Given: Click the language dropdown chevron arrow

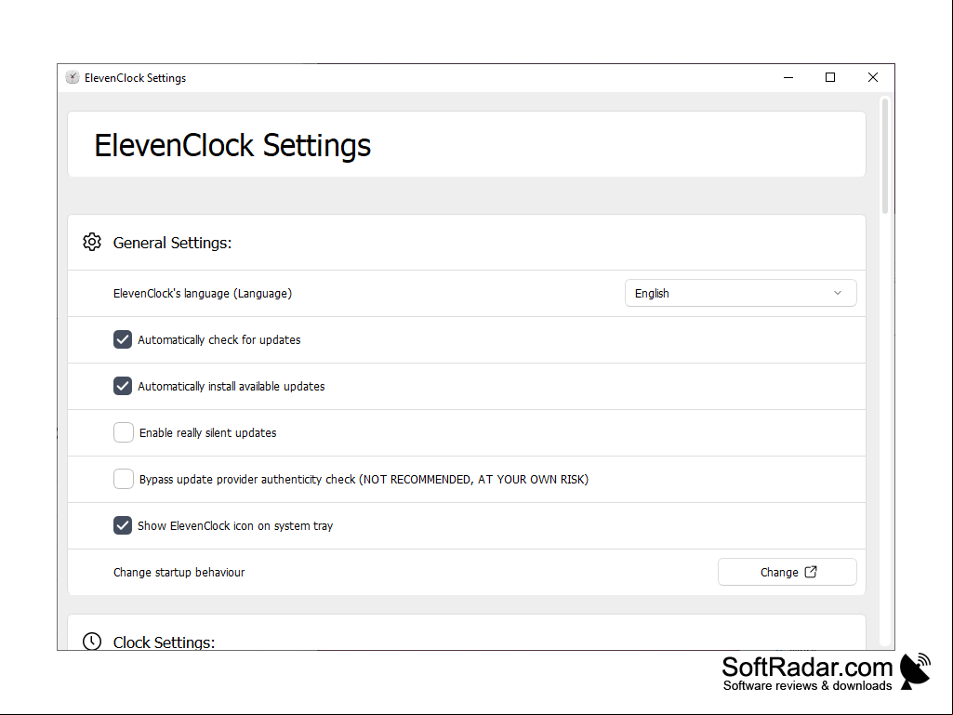Looking at the screenshot, I should tap(838, 293).
